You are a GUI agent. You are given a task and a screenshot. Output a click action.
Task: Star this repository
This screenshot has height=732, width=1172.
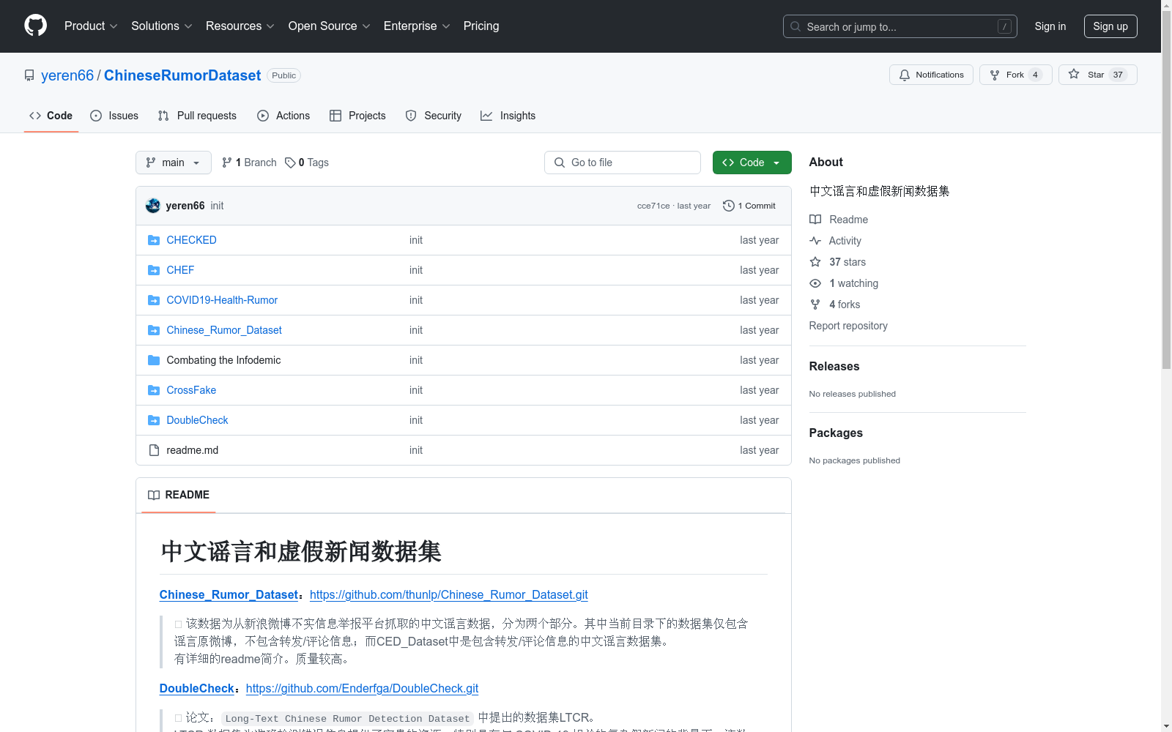[1097, 75]
